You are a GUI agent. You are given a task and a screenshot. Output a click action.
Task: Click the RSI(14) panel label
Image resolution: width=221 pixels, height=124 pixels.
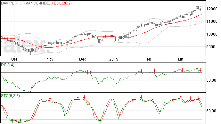[x=8, y=65]
